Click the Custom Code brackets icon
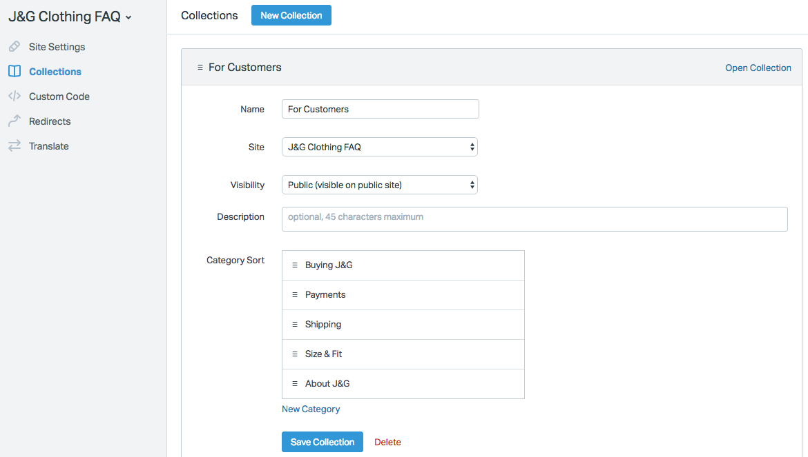This screenshot has height=457, width=808. (x=14, y=97)
